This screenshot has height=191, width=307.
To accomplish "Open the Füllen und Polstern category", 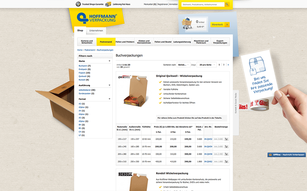I will (x=125, y=42).
